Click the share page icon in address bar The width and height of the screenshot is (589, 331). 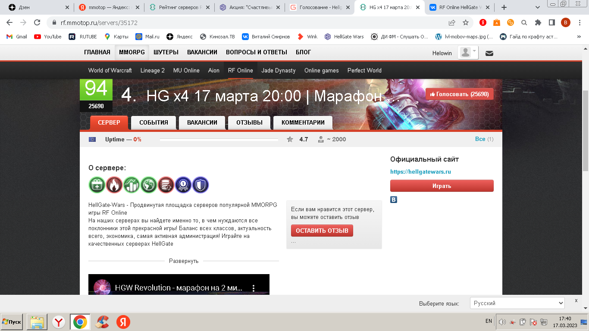(x=452, y=22)
